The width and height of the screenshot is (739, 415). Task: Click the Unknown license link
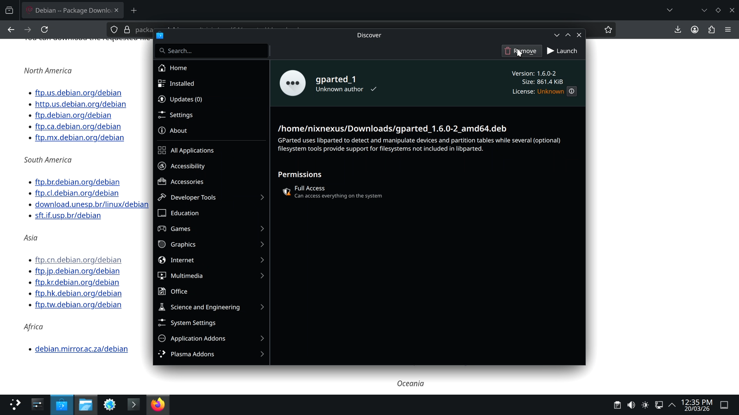click(550, 91)
